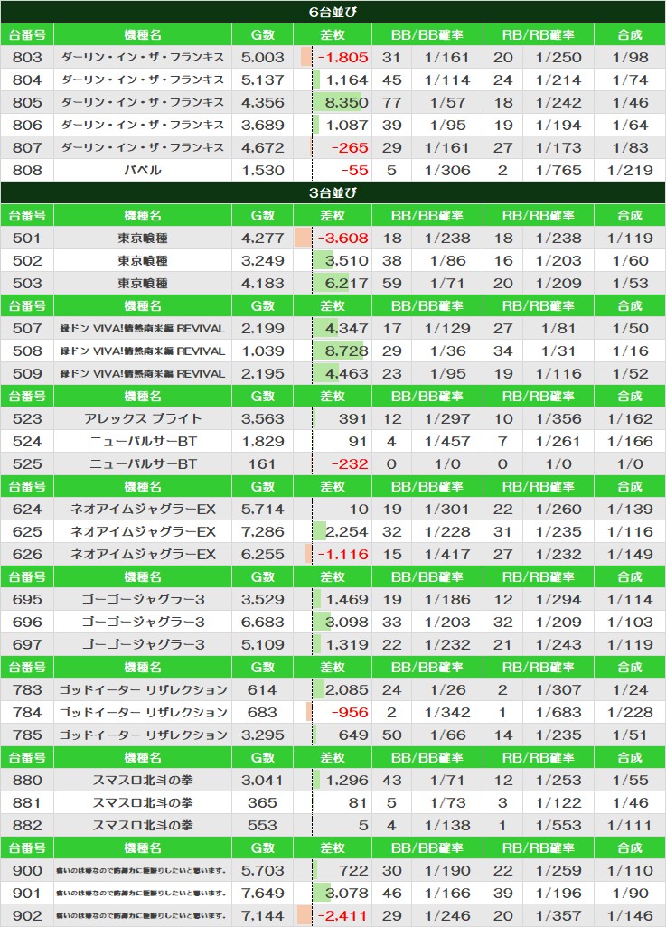Click combined rate 1/146 in row 902
Screen dimensions: 666x927
pyautogui.click(x=631, y=916)
